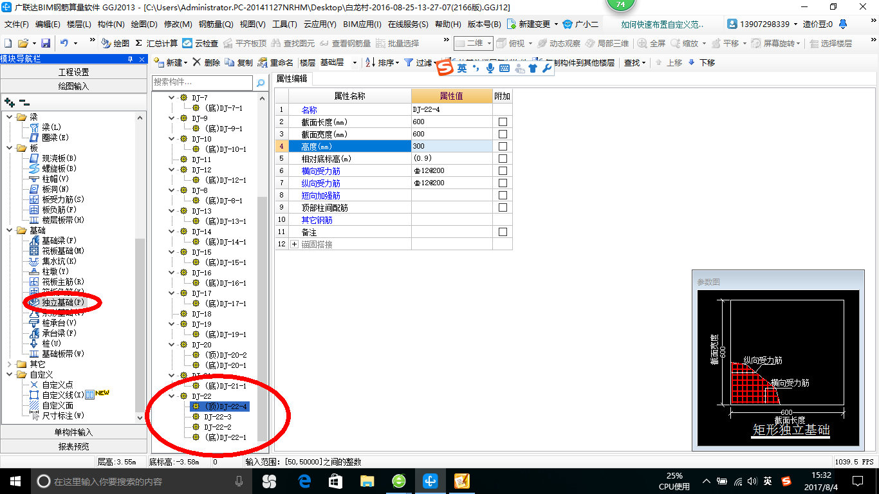Toggle the 截面宽度 附加 checkbox
This screenshot has height=494, width=879.
[503, 134]
